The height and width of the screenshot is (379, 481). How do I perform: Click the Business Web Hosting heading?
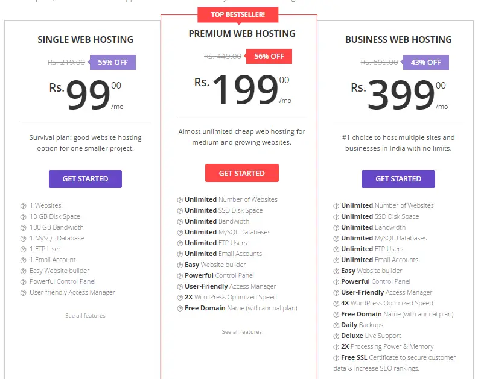click(398, 40)
